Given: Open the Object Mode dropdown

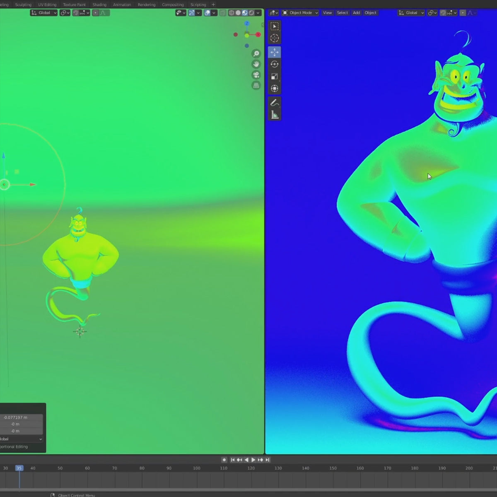Looking at the screenshot, I should [300, 13].
